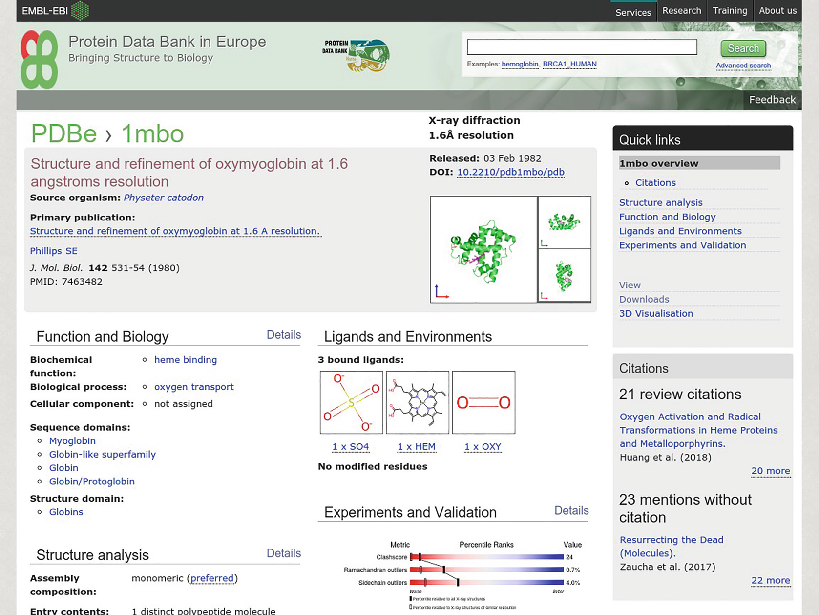Click author Phillips SE link
Image resolution: width=819 pixels, height=615 pixels.
click(54, 251)
